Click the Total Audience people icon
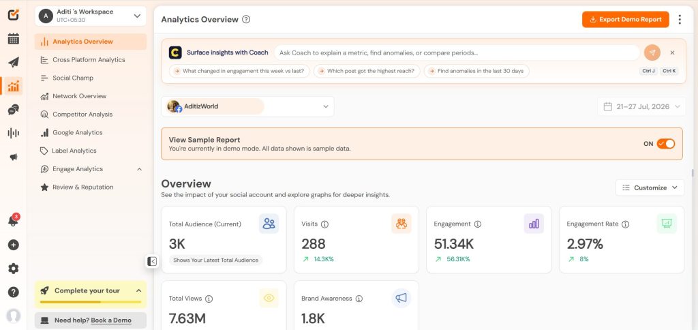698x330 pixels. click(269, 224)
